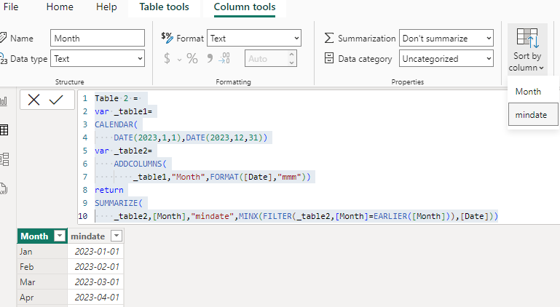This screenshot has height=307, width=560.
Task: Switch to the Table tools tab
Action: click(164, 7)
